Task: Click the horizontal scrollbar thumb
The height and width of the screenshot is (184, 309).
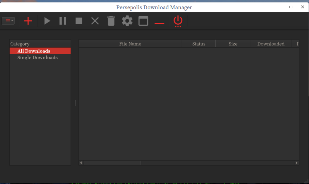Action: [112, 163]
